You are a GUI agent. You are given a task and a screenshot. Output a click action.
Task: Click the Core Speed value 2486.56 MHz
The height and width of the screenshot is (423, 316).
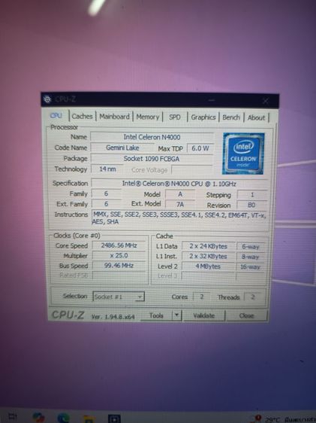tap(119, 245)
